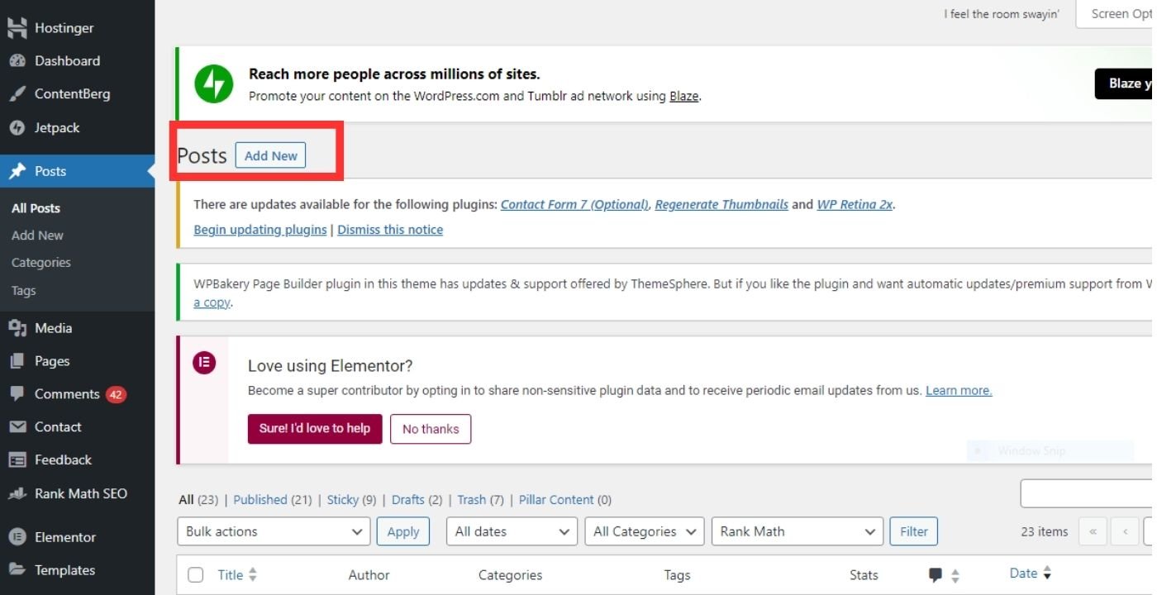
Task: Go to Dashboard in sidebar
Action: (x=77, y=61)
